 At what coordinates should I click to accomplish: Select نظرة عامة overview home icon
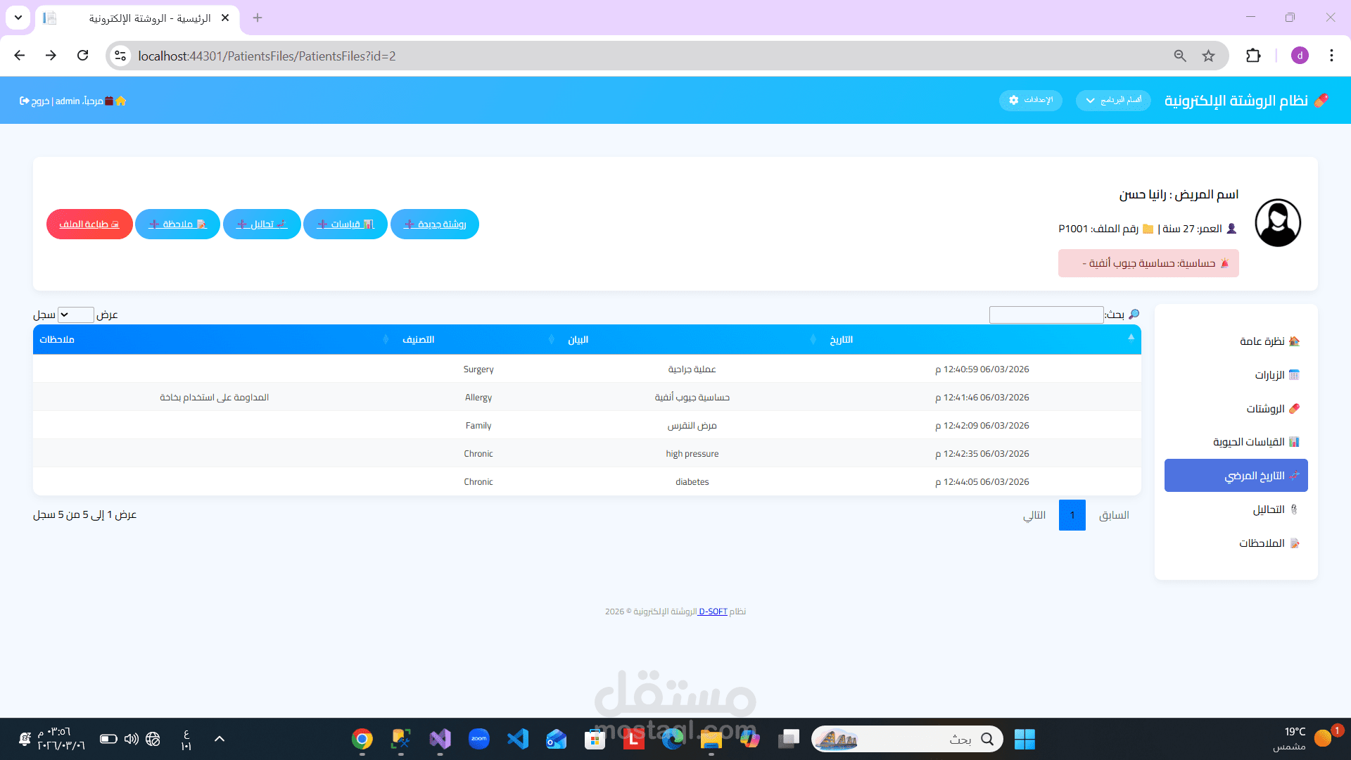[1294, 341]
